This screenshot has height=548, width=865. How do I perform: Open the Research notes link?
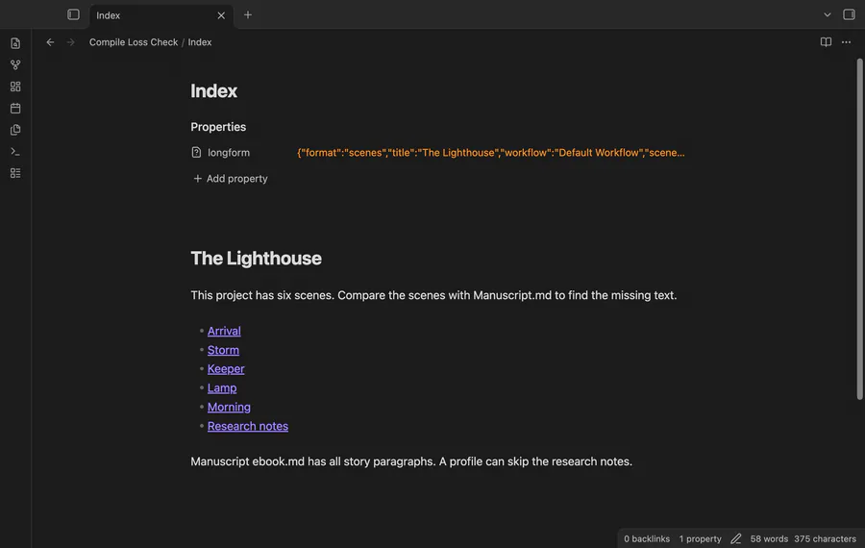248,426
